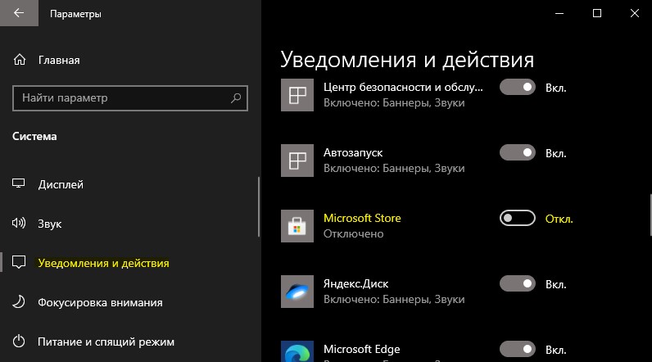
Task: Open Автозапуск notification settings
Action: tap(353, 153)
